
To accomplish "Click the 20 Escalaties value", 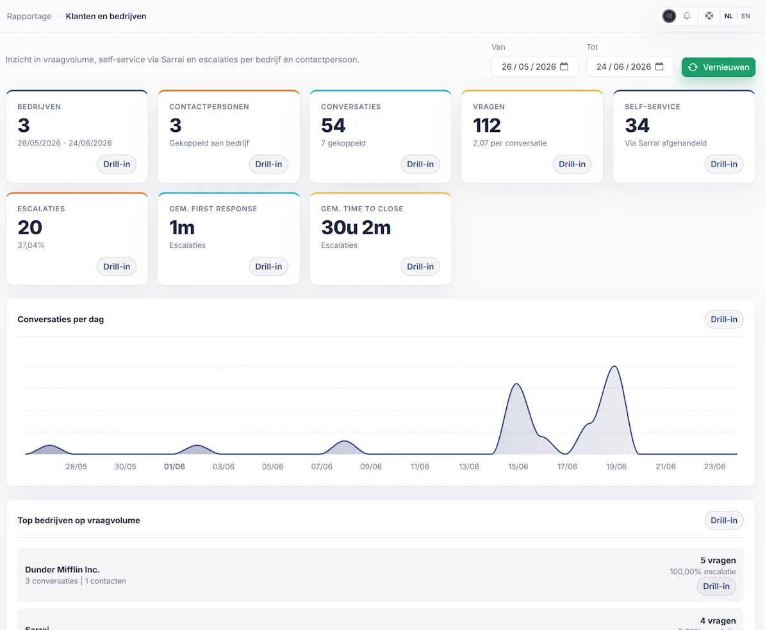I will [29, 228].
